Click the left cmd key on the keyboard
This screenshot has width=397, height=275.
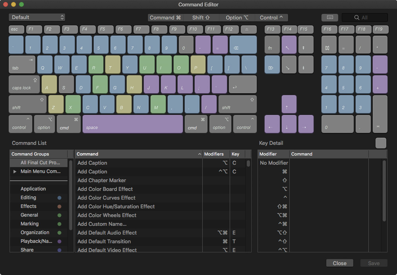click(x=68, y=124)
